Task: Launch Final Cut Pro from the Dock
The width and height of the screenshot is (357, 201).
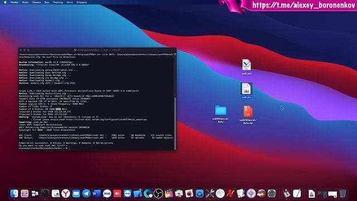Action: click(168, 194)
